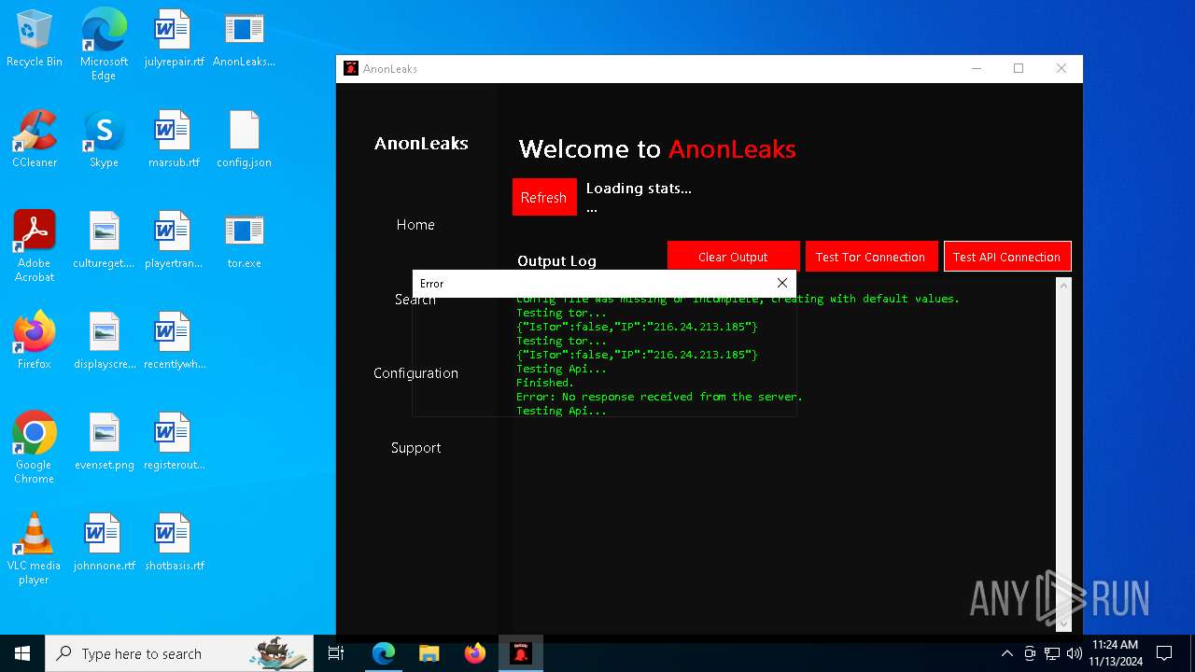This screenshot has width=1195, height=672.
Task: Open Adobe Acrobat shortcut
Action: tap(35, 246)
